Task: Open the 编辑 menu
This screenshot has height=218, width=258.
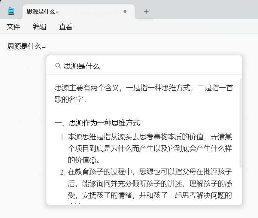Action: 39,27
